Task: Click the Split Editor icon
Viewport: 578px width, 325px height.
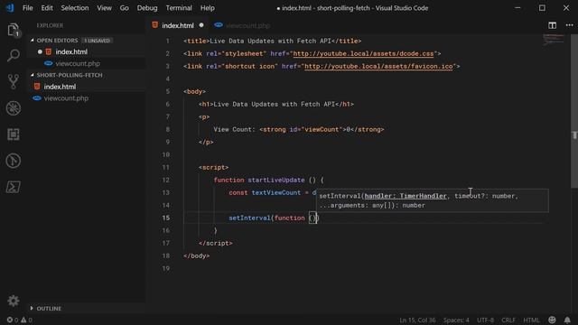Action: (x=552, y=25)
